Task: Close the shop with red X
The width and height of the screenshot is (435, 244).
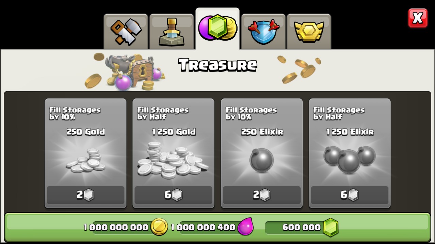Action: tap(418, 18)
